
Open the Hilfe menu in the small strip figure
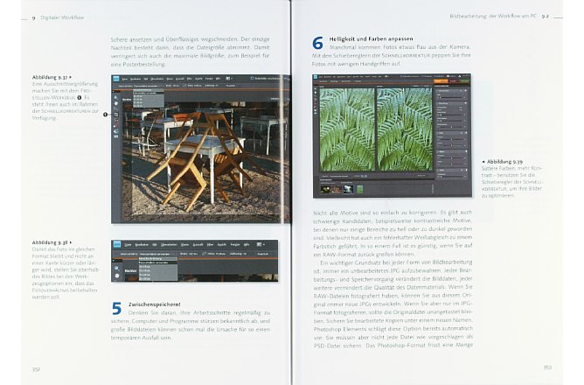click(x=247, y=245)
